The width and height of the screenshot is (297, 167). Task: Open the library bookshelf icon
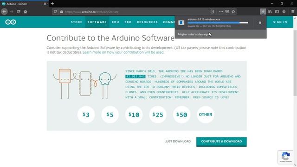270,12
